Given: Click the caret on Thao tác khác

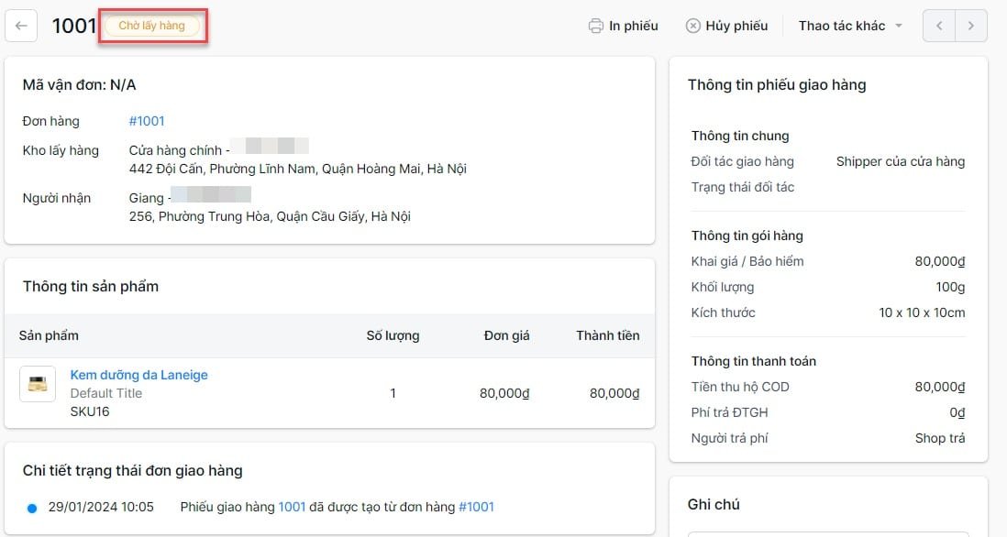Looking at the screenshot, I should (899, 26).
